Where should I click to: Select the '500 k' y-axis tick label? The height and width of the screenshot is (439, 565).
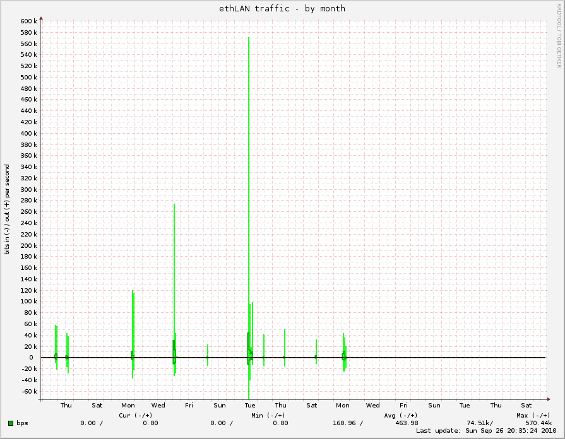29,78
